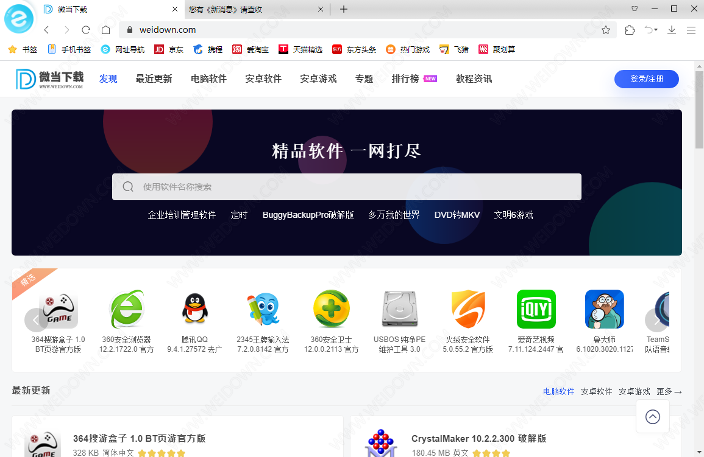The height and width of the screenshot is (457, 704).
Task: Select 电脑软件 in top navigation
Action: (209, 79)
